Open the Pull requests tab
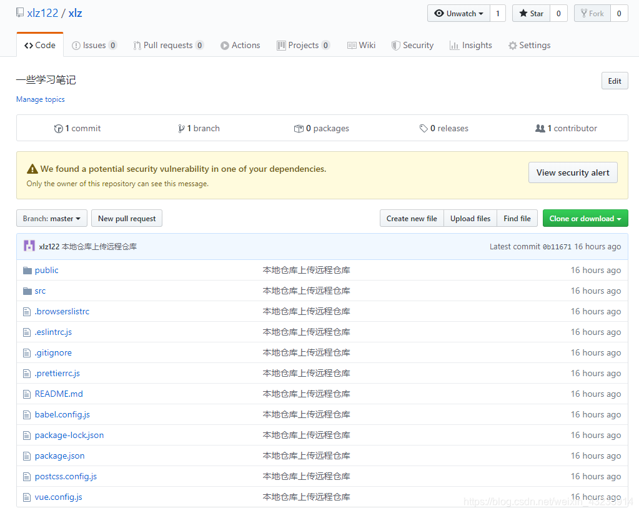The image size is (639, 513). [x=168, y=45]
